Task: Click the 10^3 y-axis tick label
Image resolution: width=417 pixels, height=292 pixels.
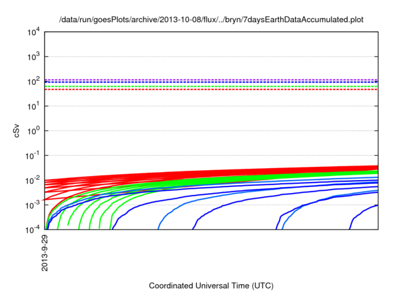Action: click(33, 56)
